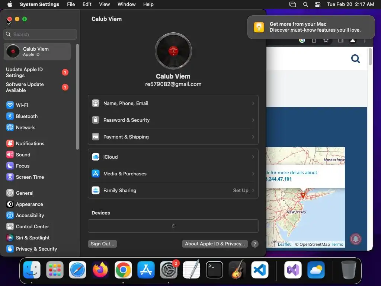
Task: Click the Leaflet link on browser map
Action: tap(284, 244)
